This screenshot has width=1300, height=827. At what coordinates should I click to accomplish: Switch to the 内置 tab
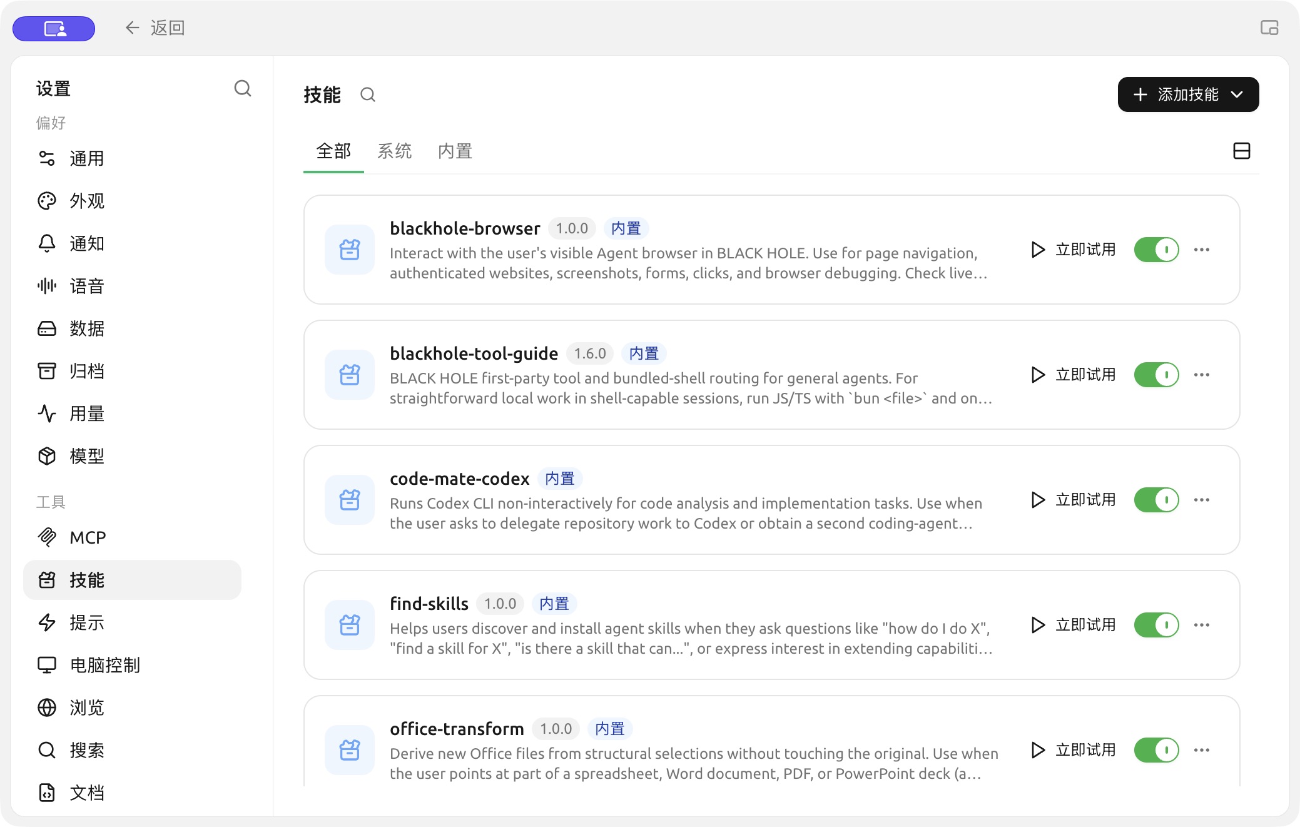click(x=455, y=151)
